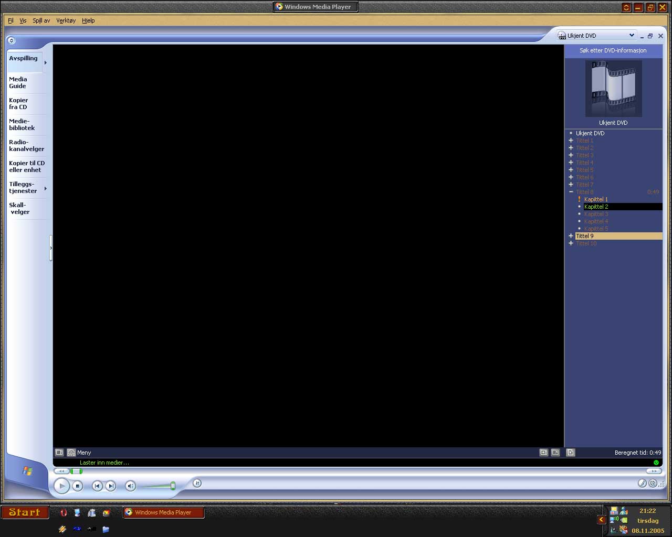Click the fast forward button at right of seek bar

pos(654,471)
